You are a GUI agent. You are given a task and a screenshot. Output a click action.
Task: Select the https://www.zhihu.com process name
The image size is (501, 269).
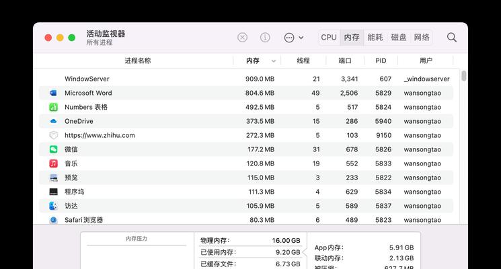click(100, 135)
